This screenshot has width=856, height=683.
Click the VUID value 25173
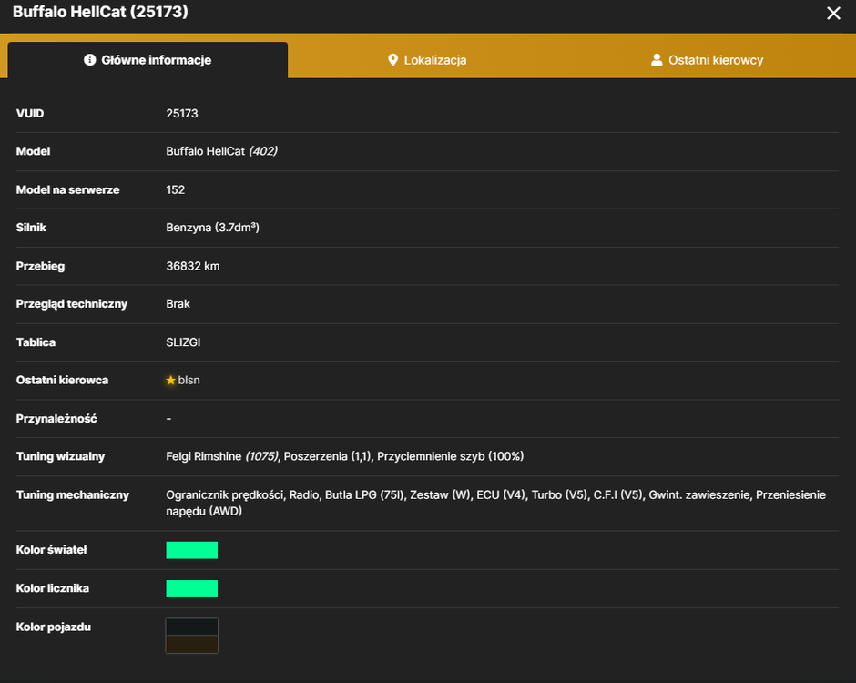(x=182, y=114)
